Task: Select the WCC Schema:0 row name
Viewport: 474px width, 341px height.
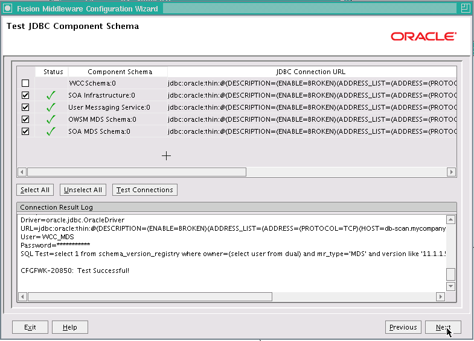Action: pos(92,83)
